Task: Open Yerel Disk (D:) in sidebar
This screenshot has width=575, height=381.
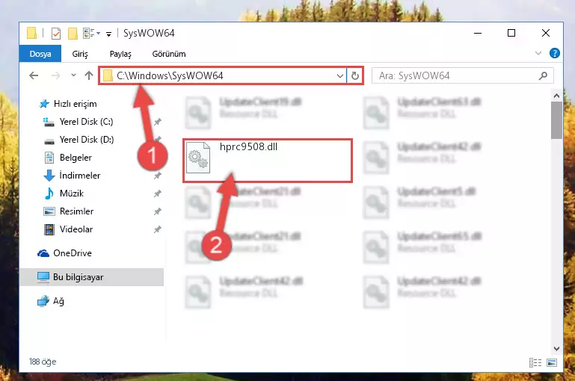Action: tap(87, 140)
